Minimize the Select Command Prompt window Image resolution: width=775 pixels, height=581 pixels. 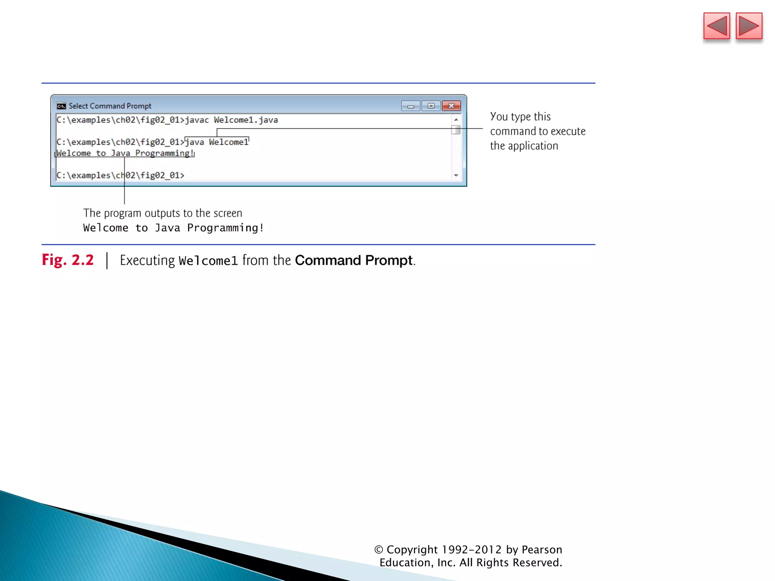click(411, 106)
